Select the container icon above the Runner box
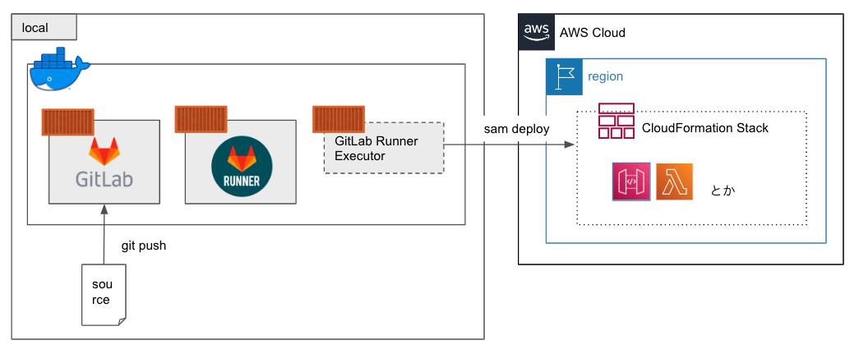 point(201,119)
